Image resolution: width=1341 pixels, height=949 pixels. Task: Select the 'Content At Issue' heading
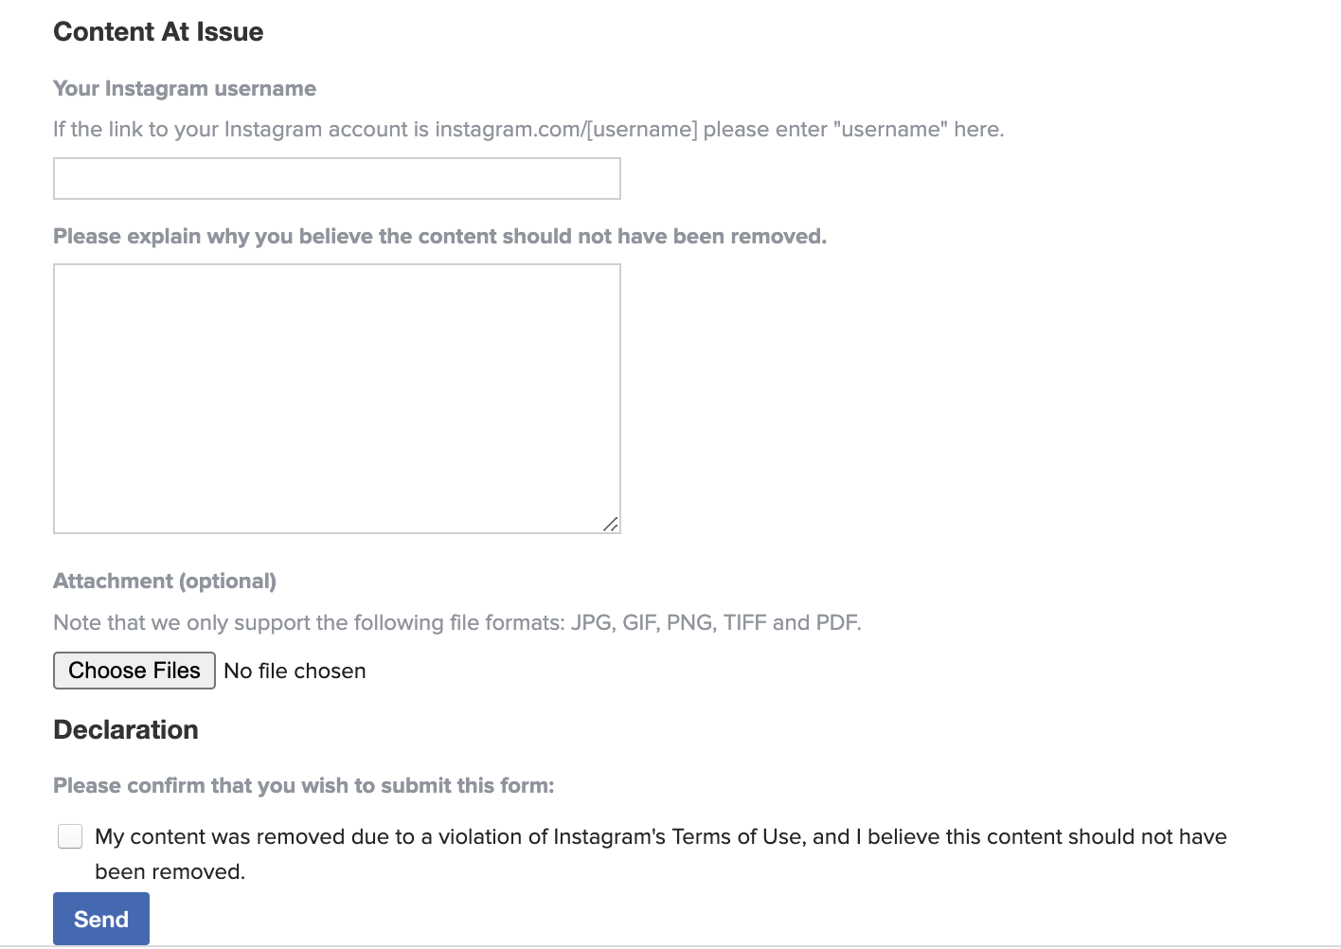click(x=158, y=31)
